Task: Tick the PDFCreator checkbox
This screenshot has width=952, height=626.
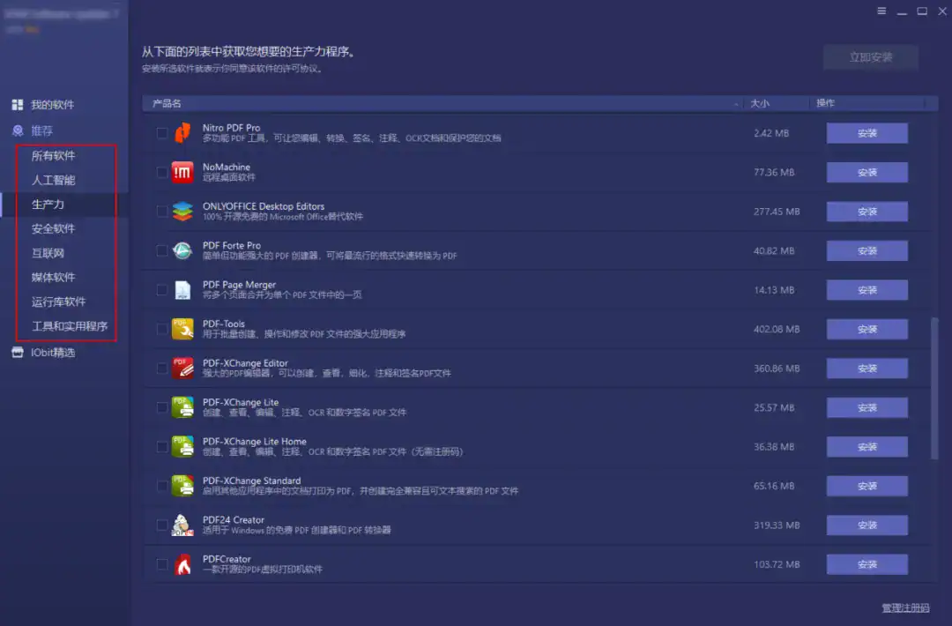Action: point(162,564)
